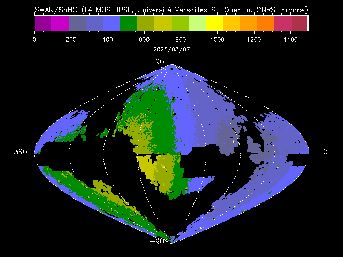
Task: Click the pinkish-red swatch left of 1400
Action: (283, 23)
